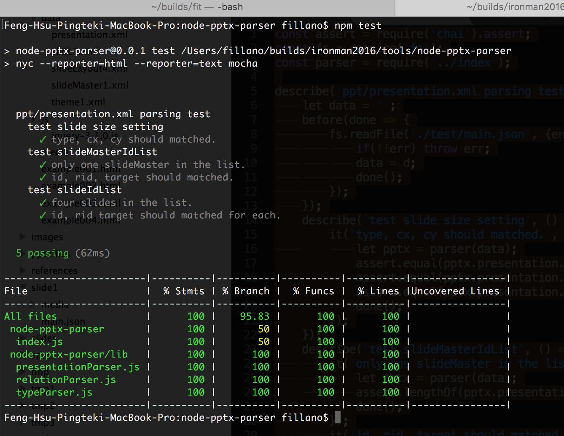The image size is (564, 436).
Task: Expand the references folder triangle
Action: point(23,270)
